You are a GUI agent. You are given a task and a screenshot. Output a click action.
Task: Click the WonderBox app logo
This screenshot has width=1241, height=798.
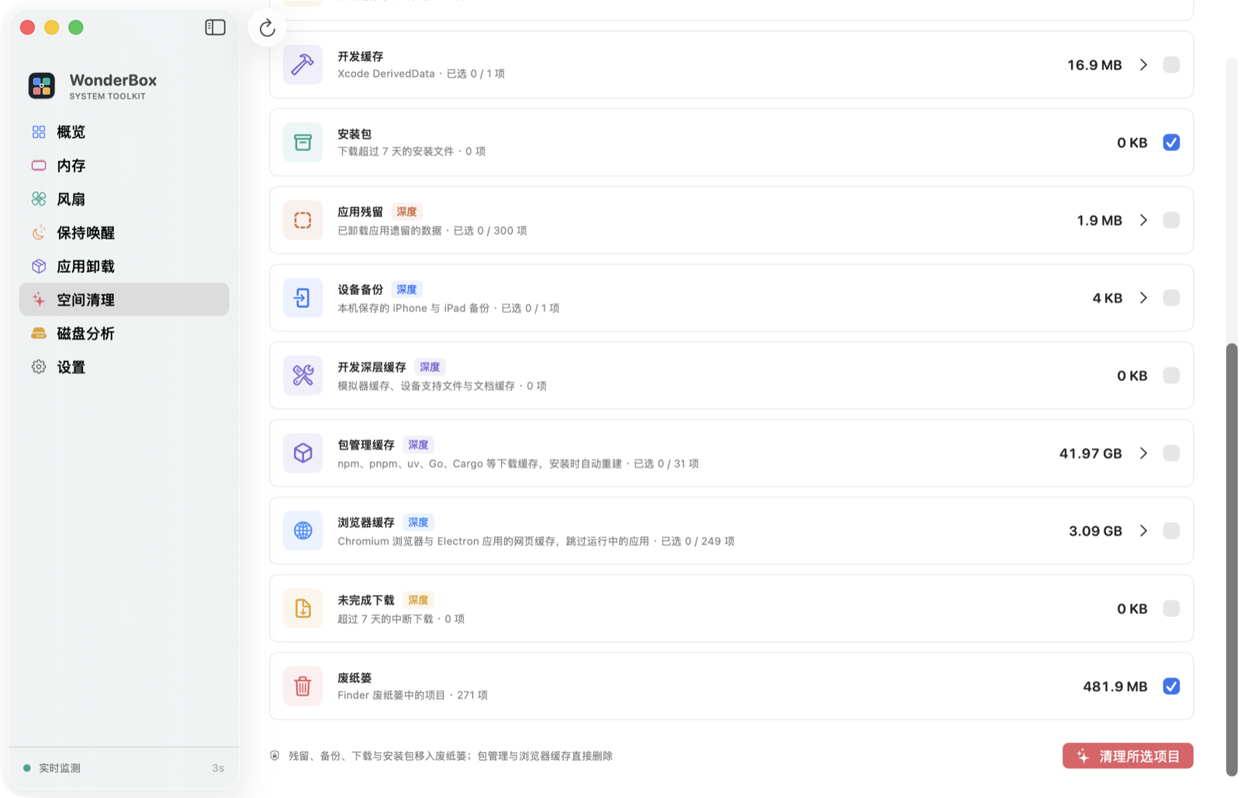(42, 85)
